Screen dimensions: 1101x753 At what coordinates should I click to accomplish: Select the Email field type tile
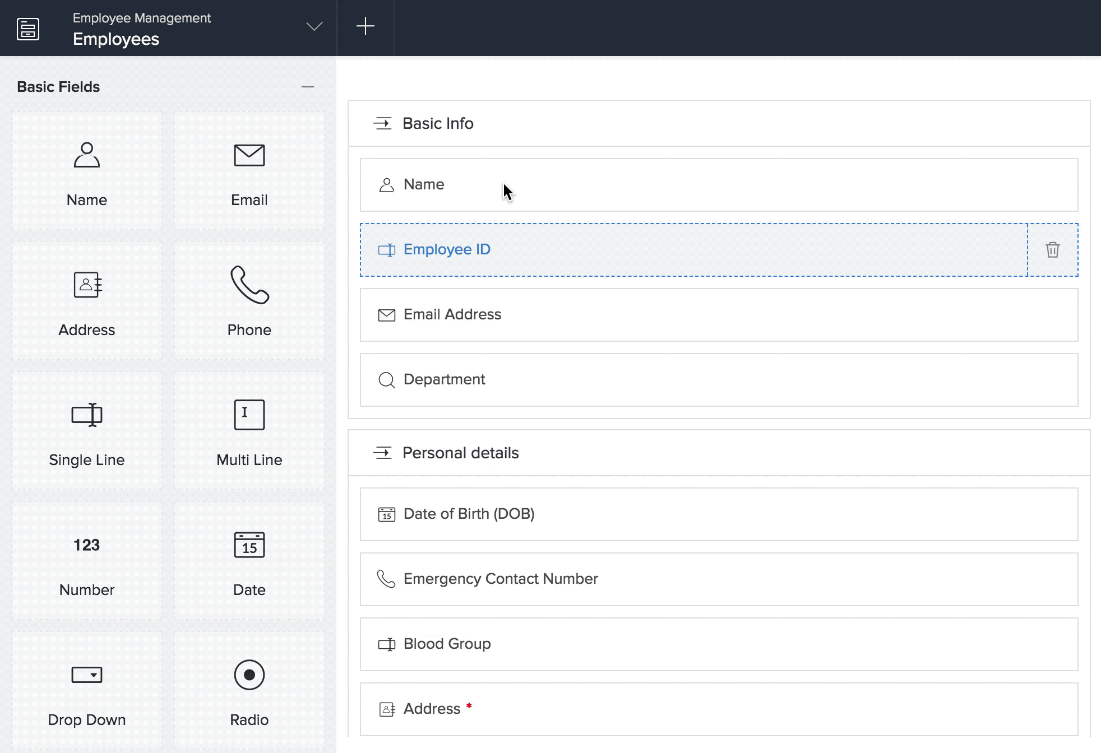pyautogui.click(x=249, y=171)
